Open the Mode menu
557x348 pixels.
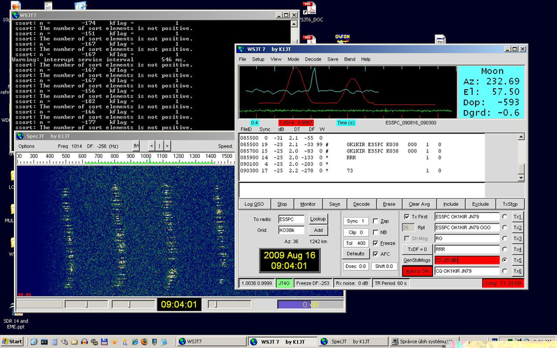293,59
